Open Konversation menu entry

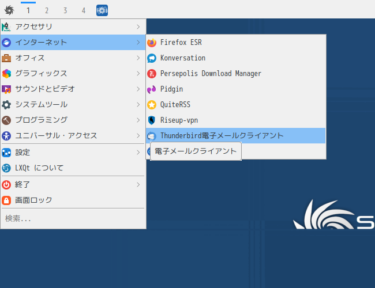(236, 58)
